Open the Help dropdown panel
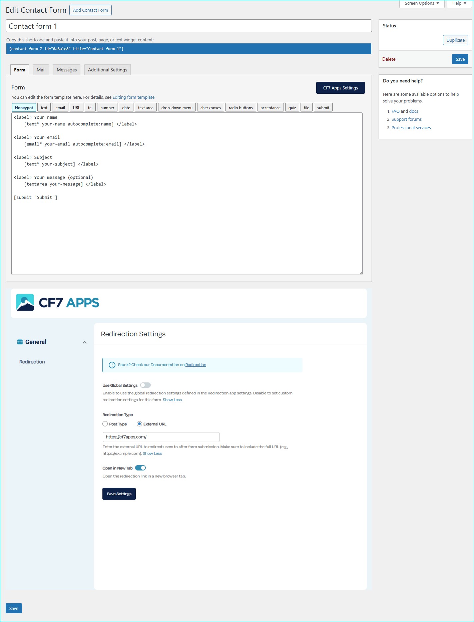Screen dimensions: 474x622 point(459,4)
